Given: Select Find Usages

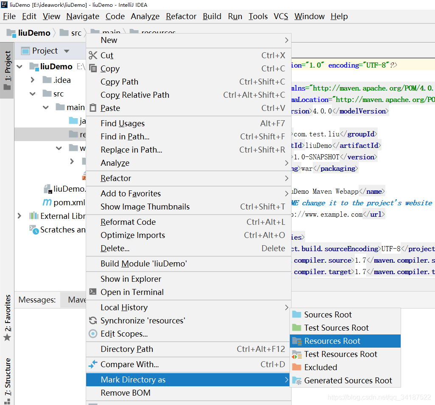Looking at the screenshot, I should 189,123.
